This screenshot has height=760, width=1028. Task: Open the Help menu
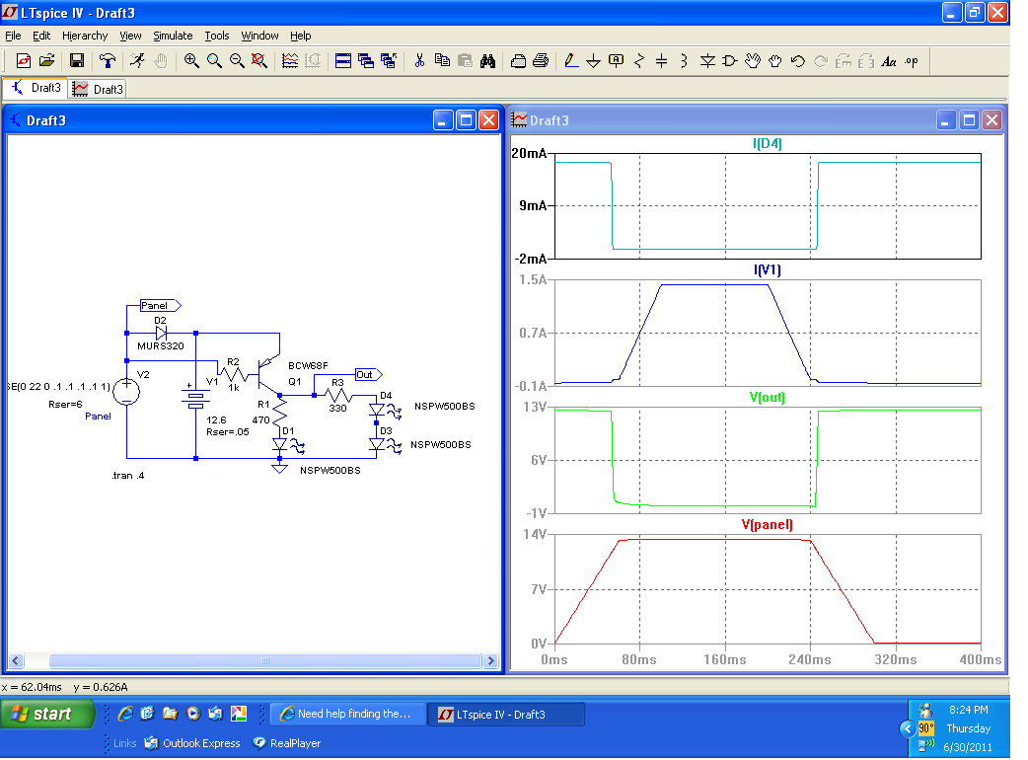(300, 36)
